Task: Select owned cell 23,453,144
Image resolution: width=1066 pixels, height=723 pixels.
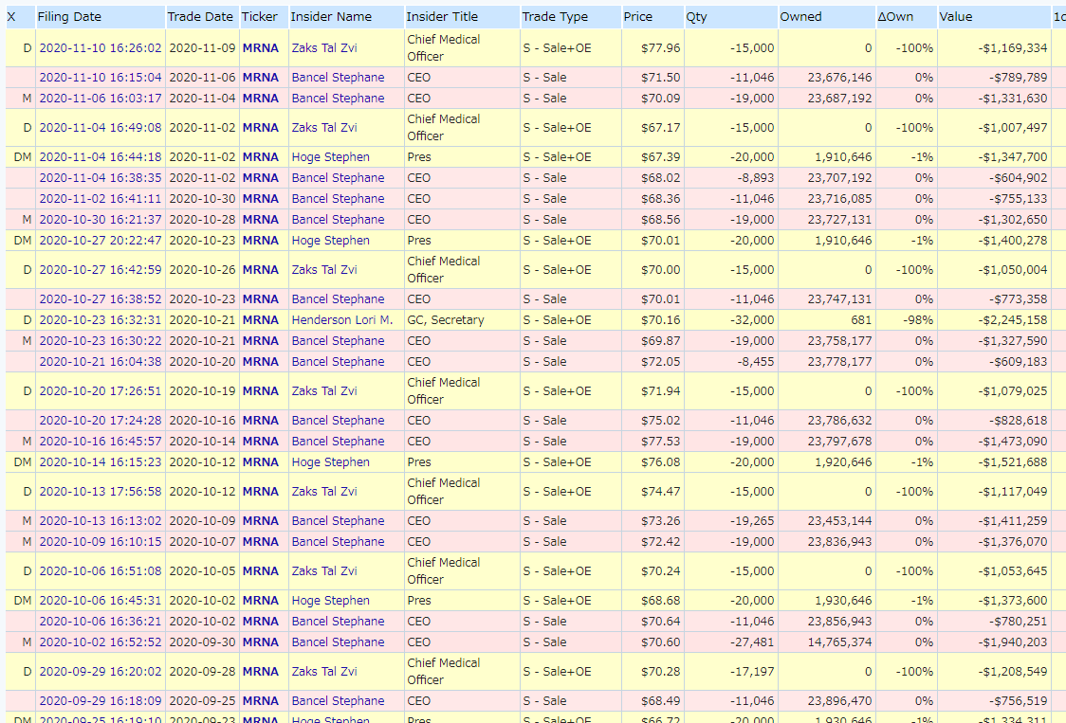Action: (839, 521)
